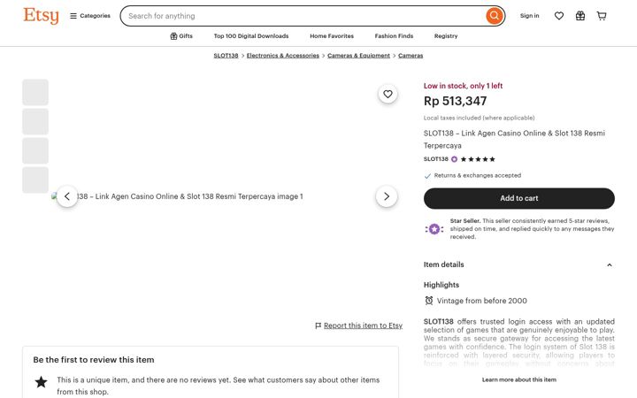Show the next product image arrow
This screenshot has height=398, width=637.
coord(387,196)
